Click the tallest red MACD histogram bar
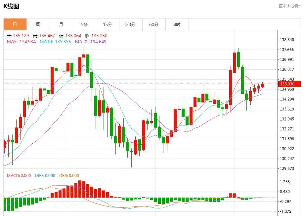This screenshot has height=216, width=305. (80, 189)
